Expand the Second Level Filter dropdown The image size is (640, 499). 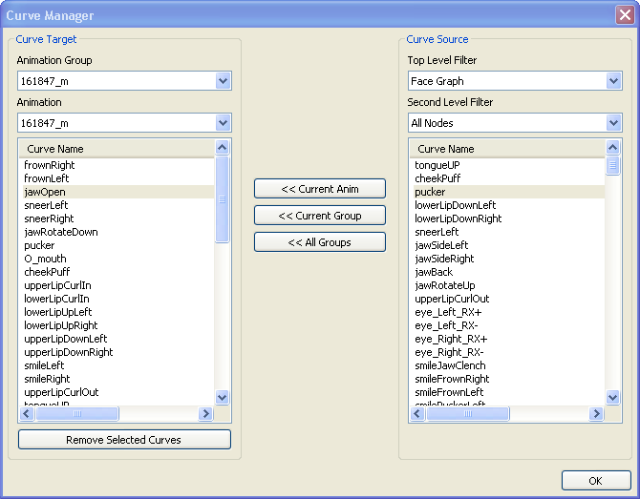point(613,123)
